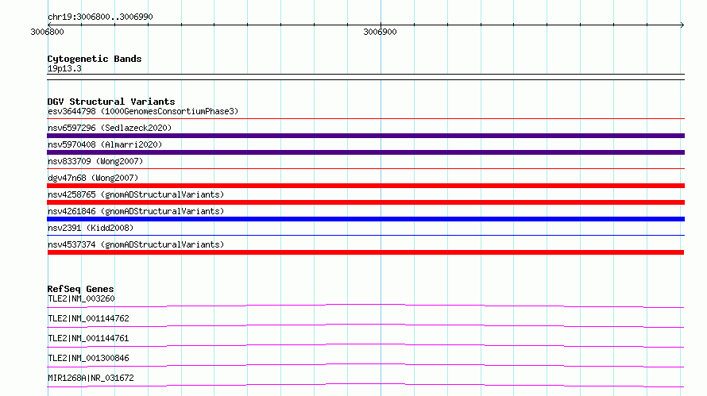Open the TLE2|NM_003260 transcript label

point(81,298)
